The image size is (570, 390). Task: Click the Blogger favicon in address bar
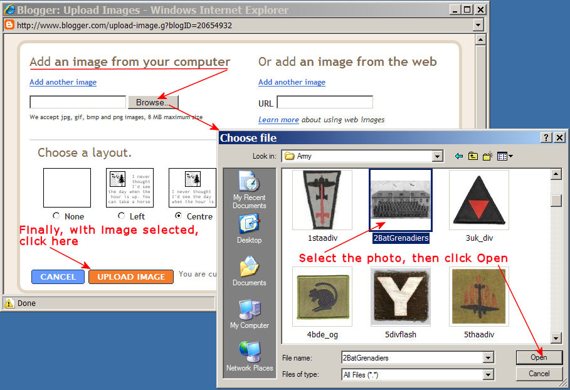tap(9, 25)
